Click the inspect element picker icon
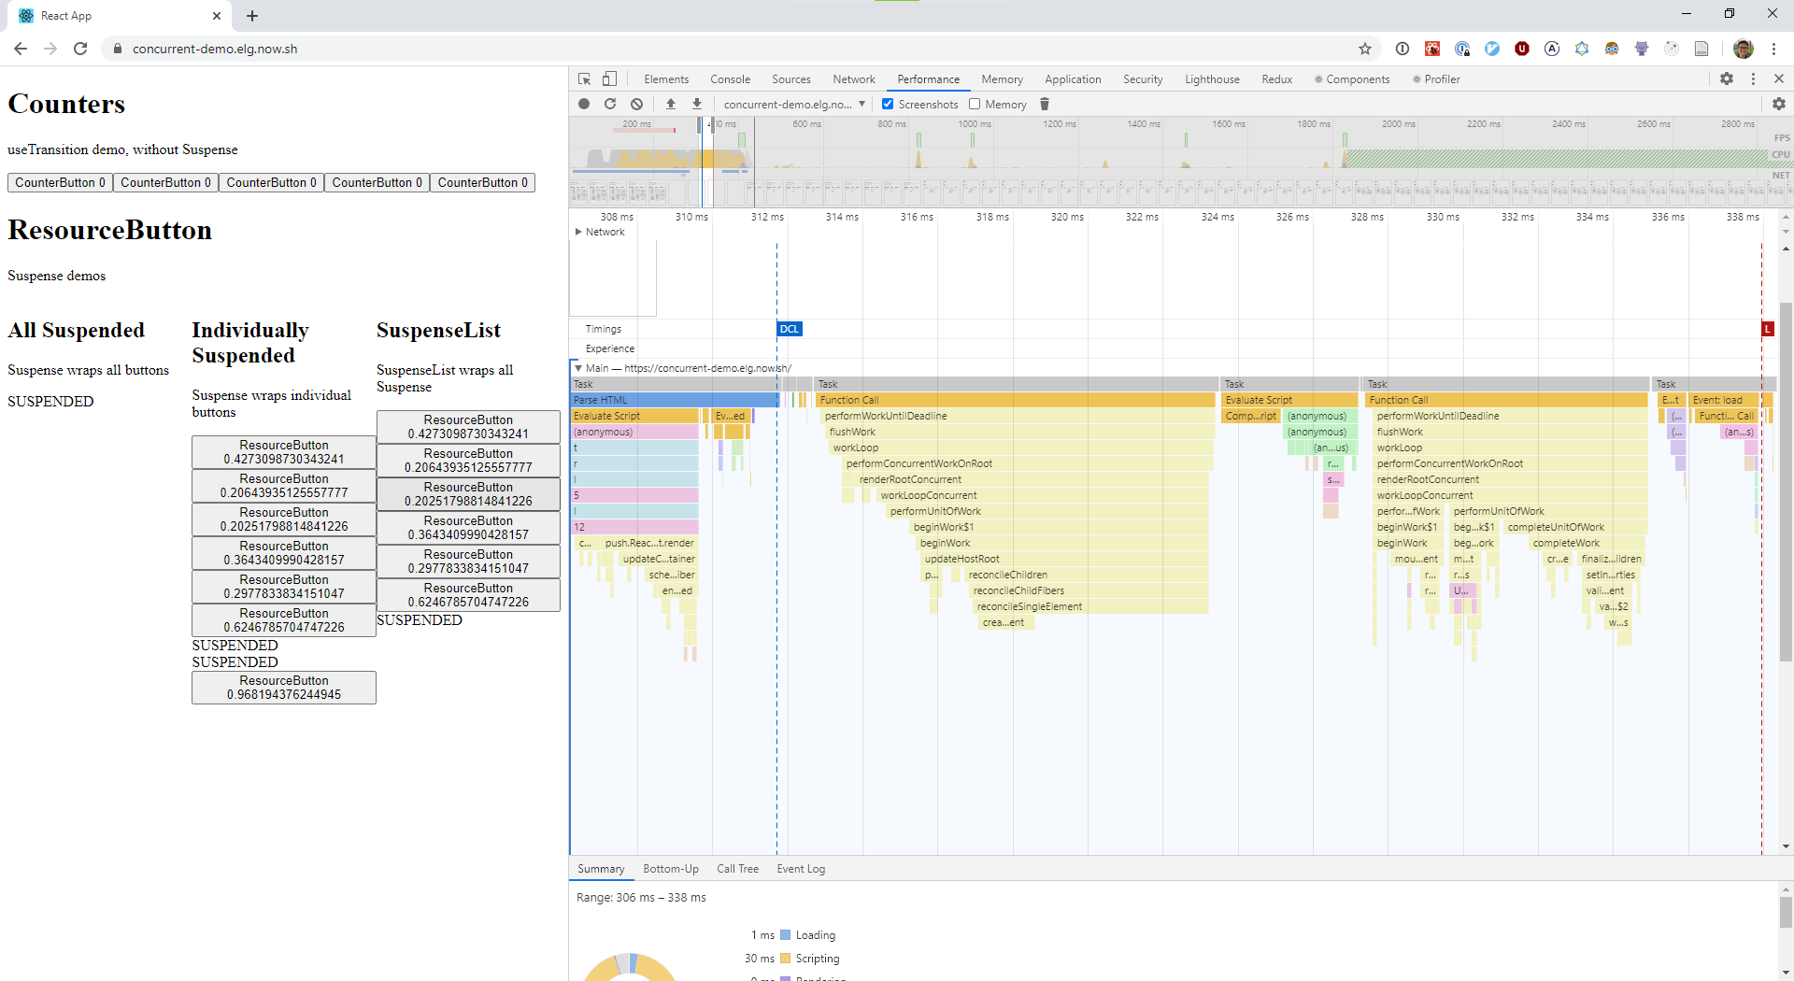 (x=585, y=79)
